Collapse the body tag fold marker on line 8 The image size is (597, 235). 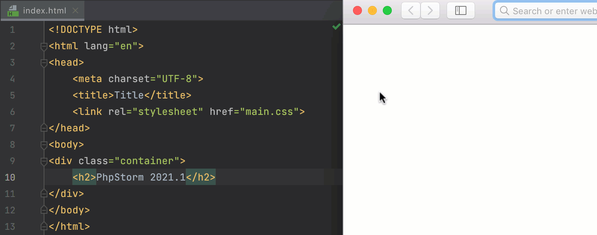[x=44, y=145]
